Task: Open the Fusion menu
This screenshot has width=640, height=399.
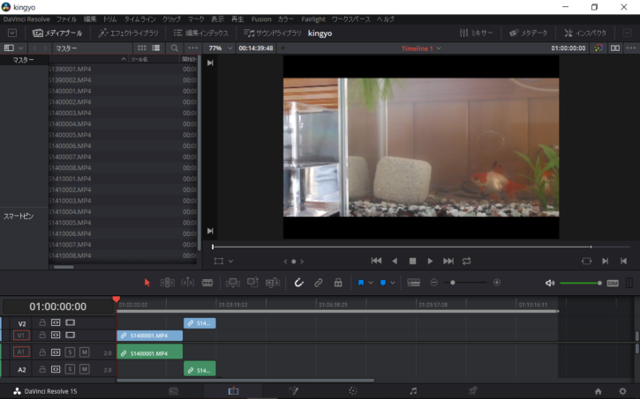Action: pyautogui.click(x=260, y=18)
